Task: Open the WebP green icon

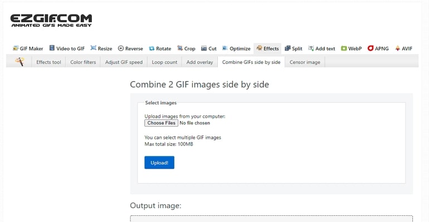Action: point(344,48)
